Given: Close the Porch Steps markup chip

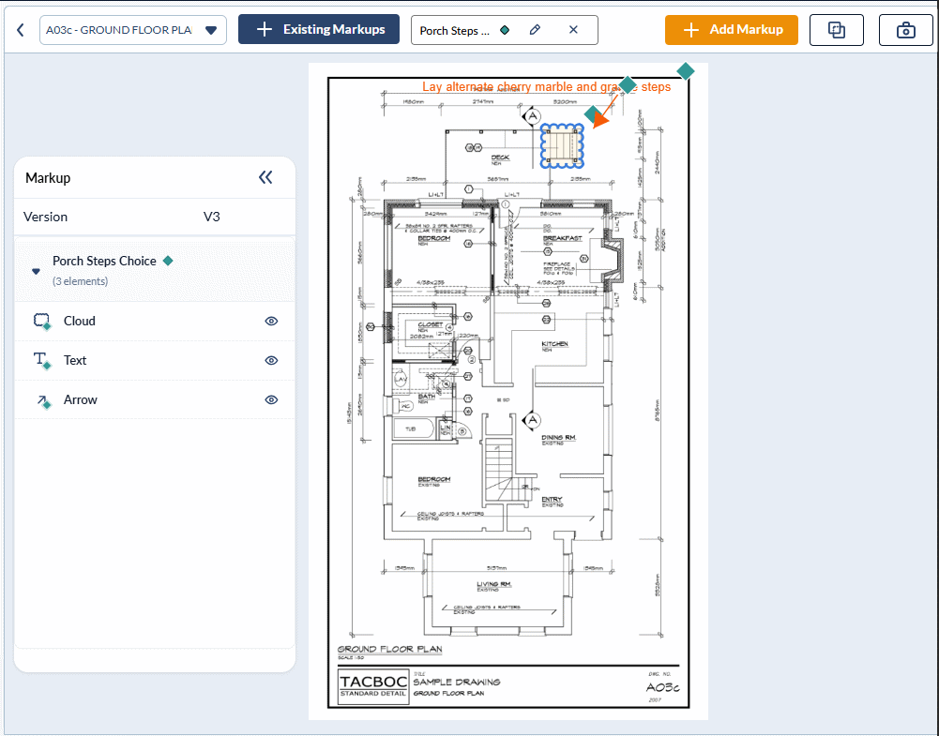Looking at the screenshot, I should [x=573, y=30].
